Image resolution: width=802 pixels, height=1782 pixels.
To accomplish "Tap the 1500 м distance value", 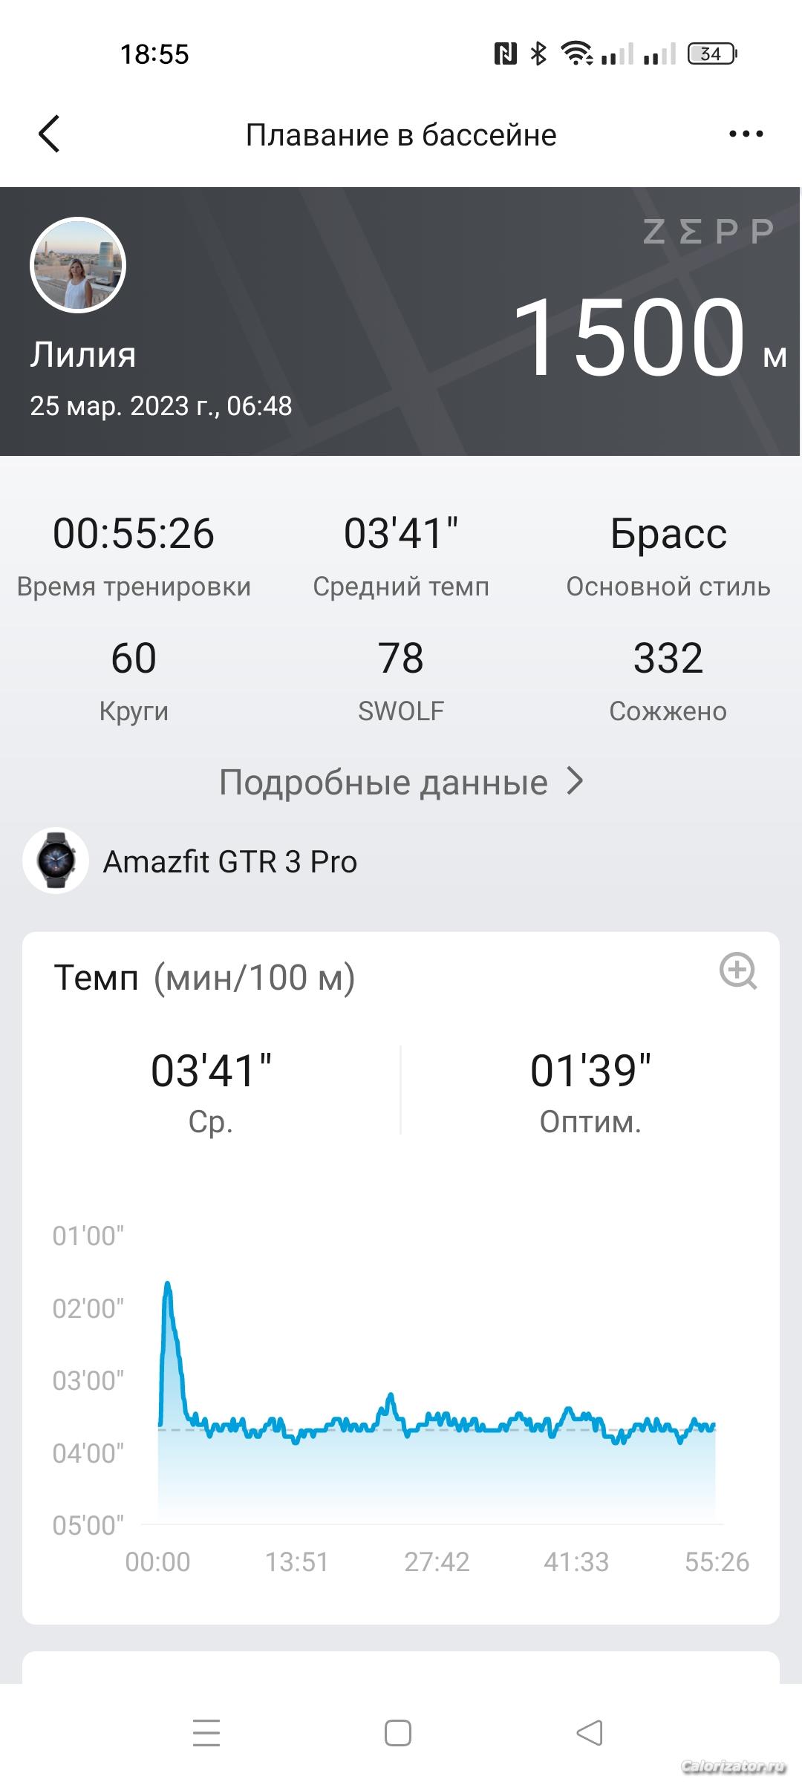I will (631, 336).
